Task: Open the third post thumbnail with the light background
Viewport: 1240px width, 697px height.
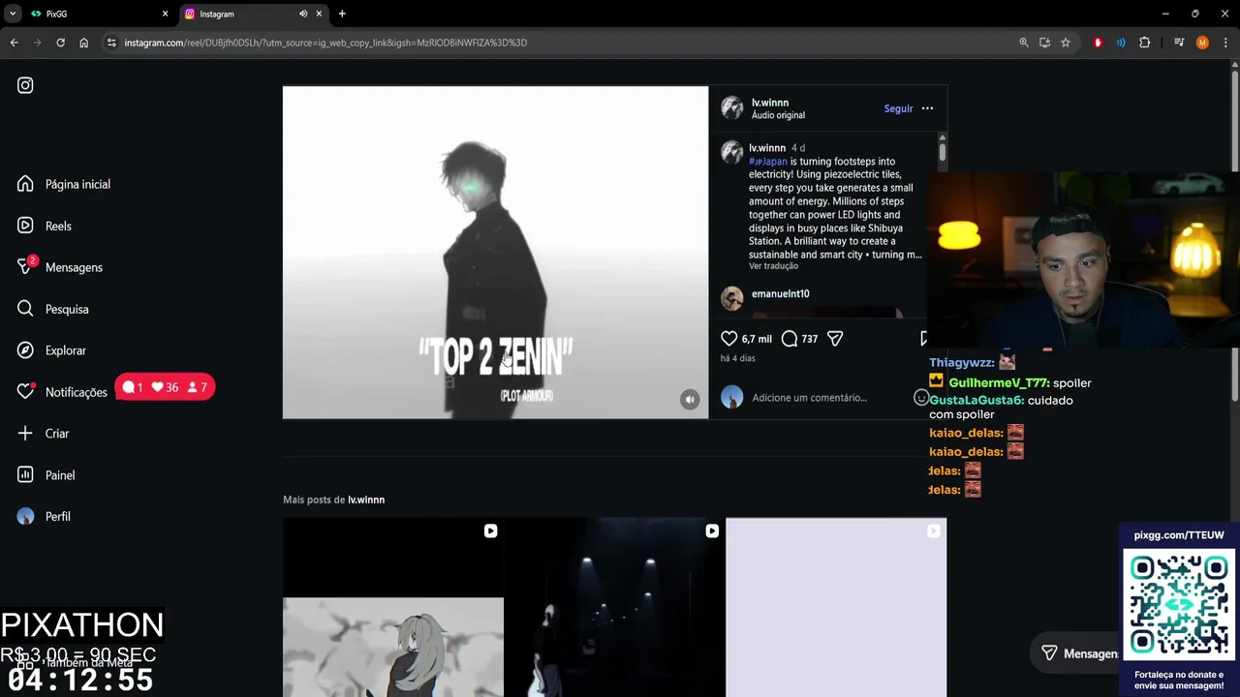Action: [836, 607]
